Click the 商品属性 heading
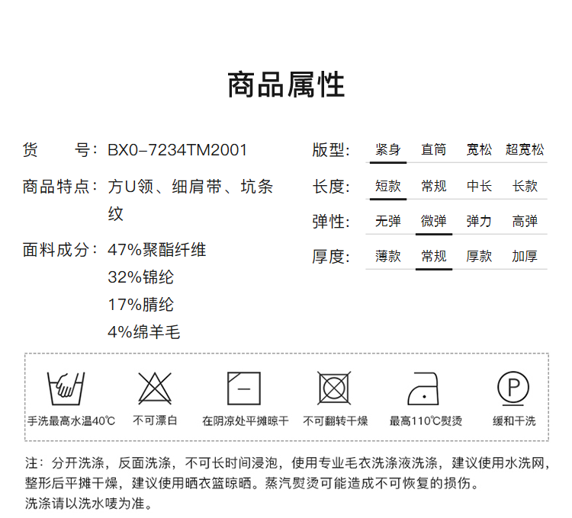 tap(286, 85)
